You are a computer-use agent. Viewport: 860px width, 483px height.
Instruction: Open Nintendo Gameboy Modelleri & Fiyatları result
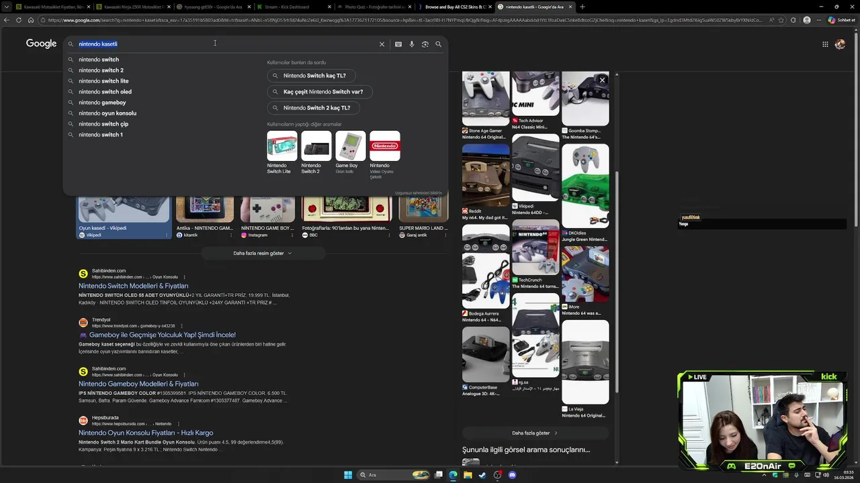pos(138,384)
